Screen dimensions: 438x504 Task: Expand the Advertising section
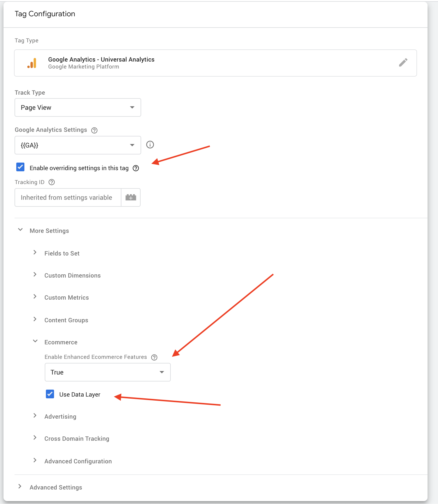pos(55,417)
